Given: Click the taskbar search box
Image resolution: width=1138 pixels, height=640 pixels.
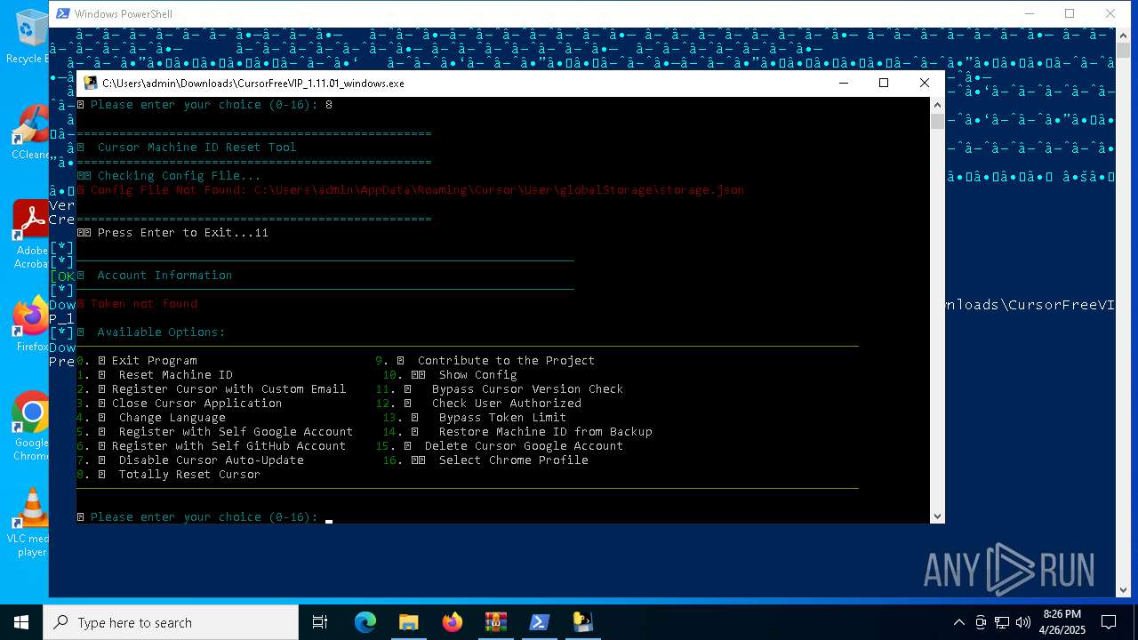Looking at the screenshot, I should click(171, 622).
